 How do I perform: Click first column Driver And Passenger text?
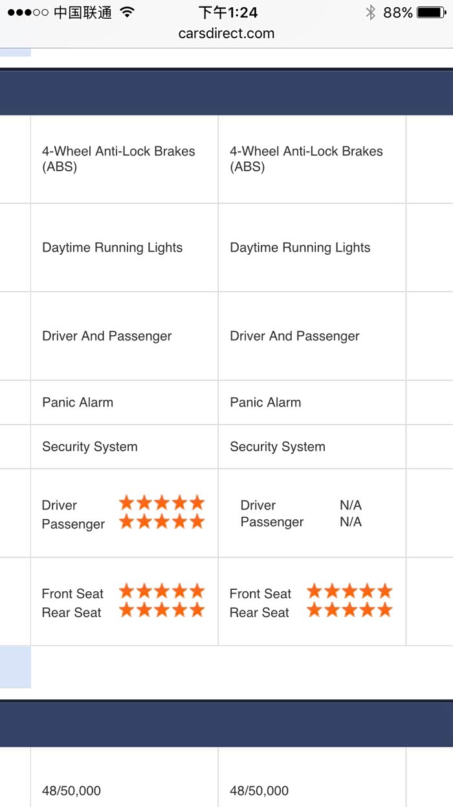tap(107, 336)
